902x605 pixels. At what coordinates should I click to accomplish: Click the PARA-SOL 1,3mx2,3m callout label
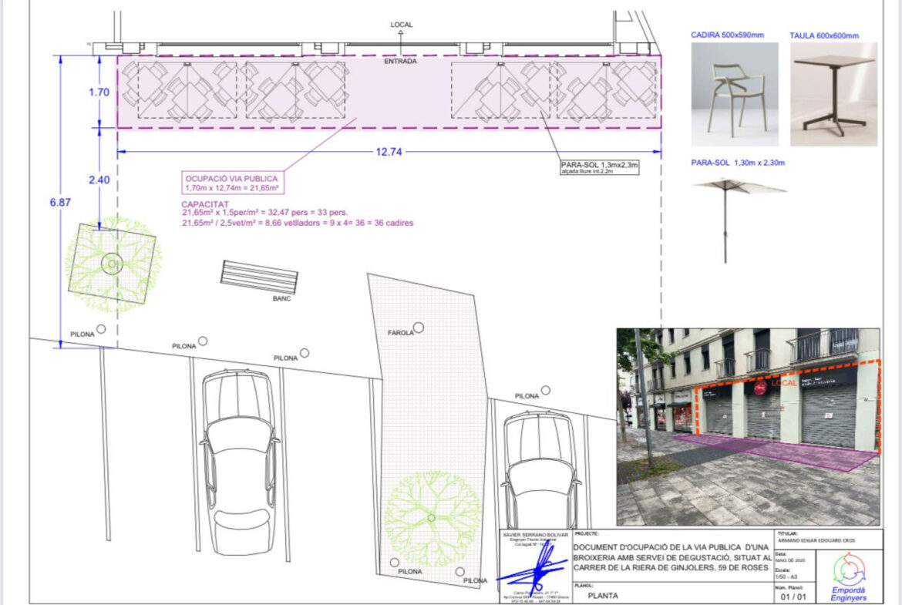click(x=599, y=167)
